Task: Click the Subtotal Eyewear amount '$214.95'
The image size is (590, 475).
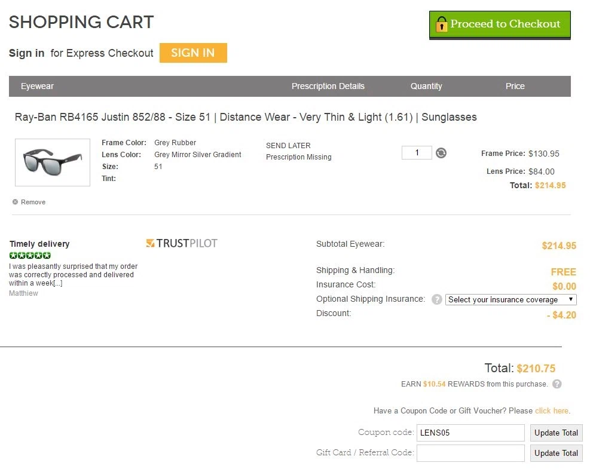Action: [x=559, y=246]
